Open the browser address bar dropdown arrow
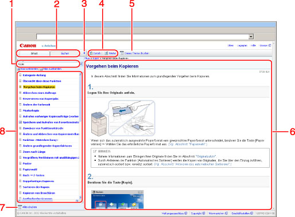The image size is (295, 217). pyautogui.click(x=251, y=37)
